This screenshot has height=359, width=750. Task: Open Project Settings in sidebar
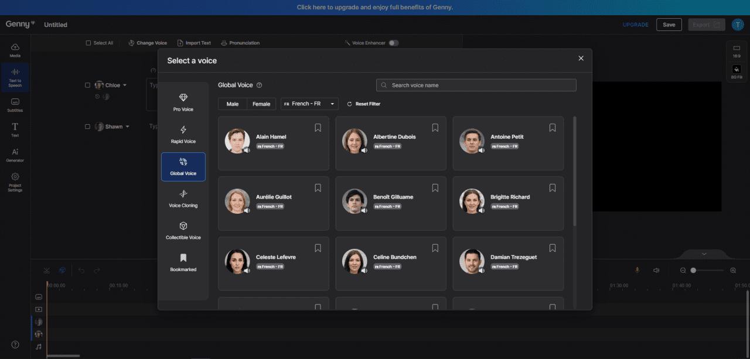[15, 182]
